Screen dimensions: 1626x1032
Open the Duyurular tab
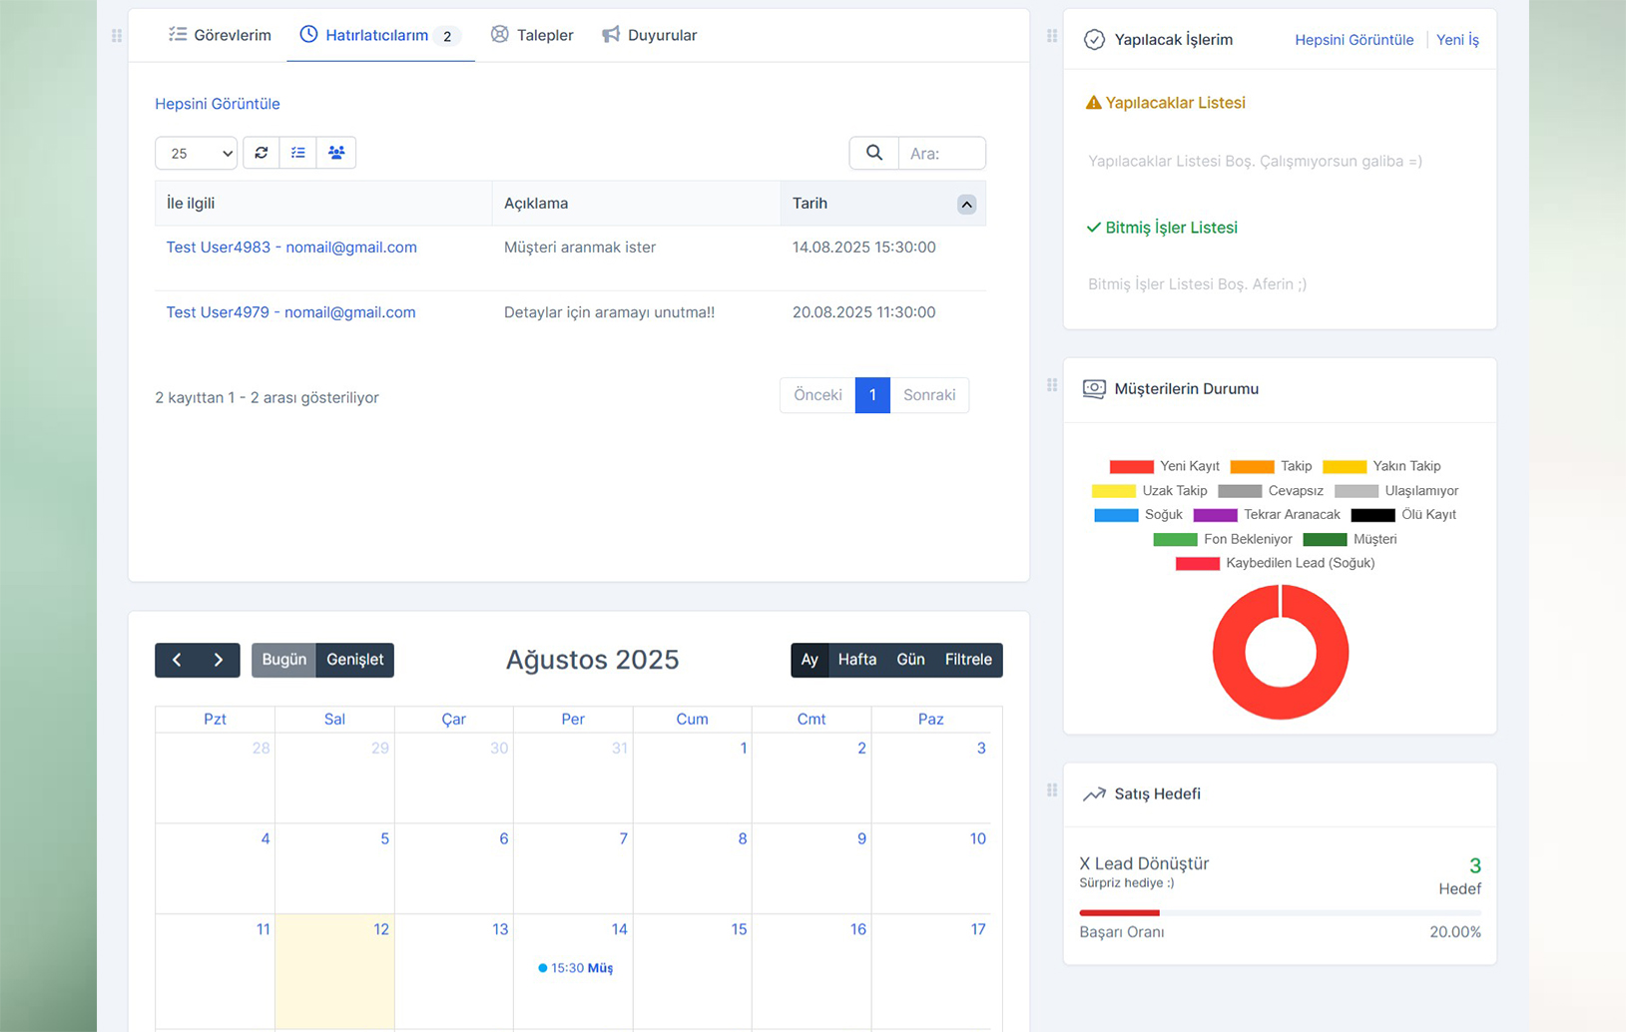650,35
